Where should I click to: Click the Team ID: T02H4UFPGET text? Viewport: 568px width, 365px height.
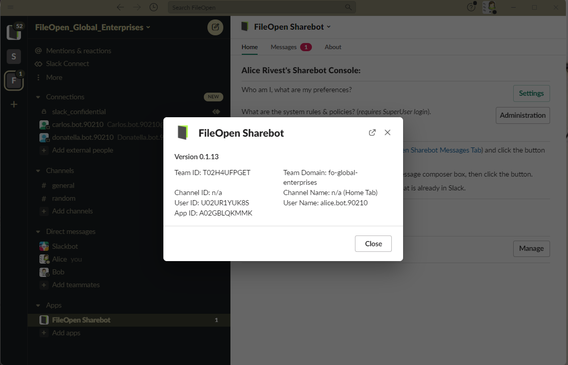tap(212, 173)
